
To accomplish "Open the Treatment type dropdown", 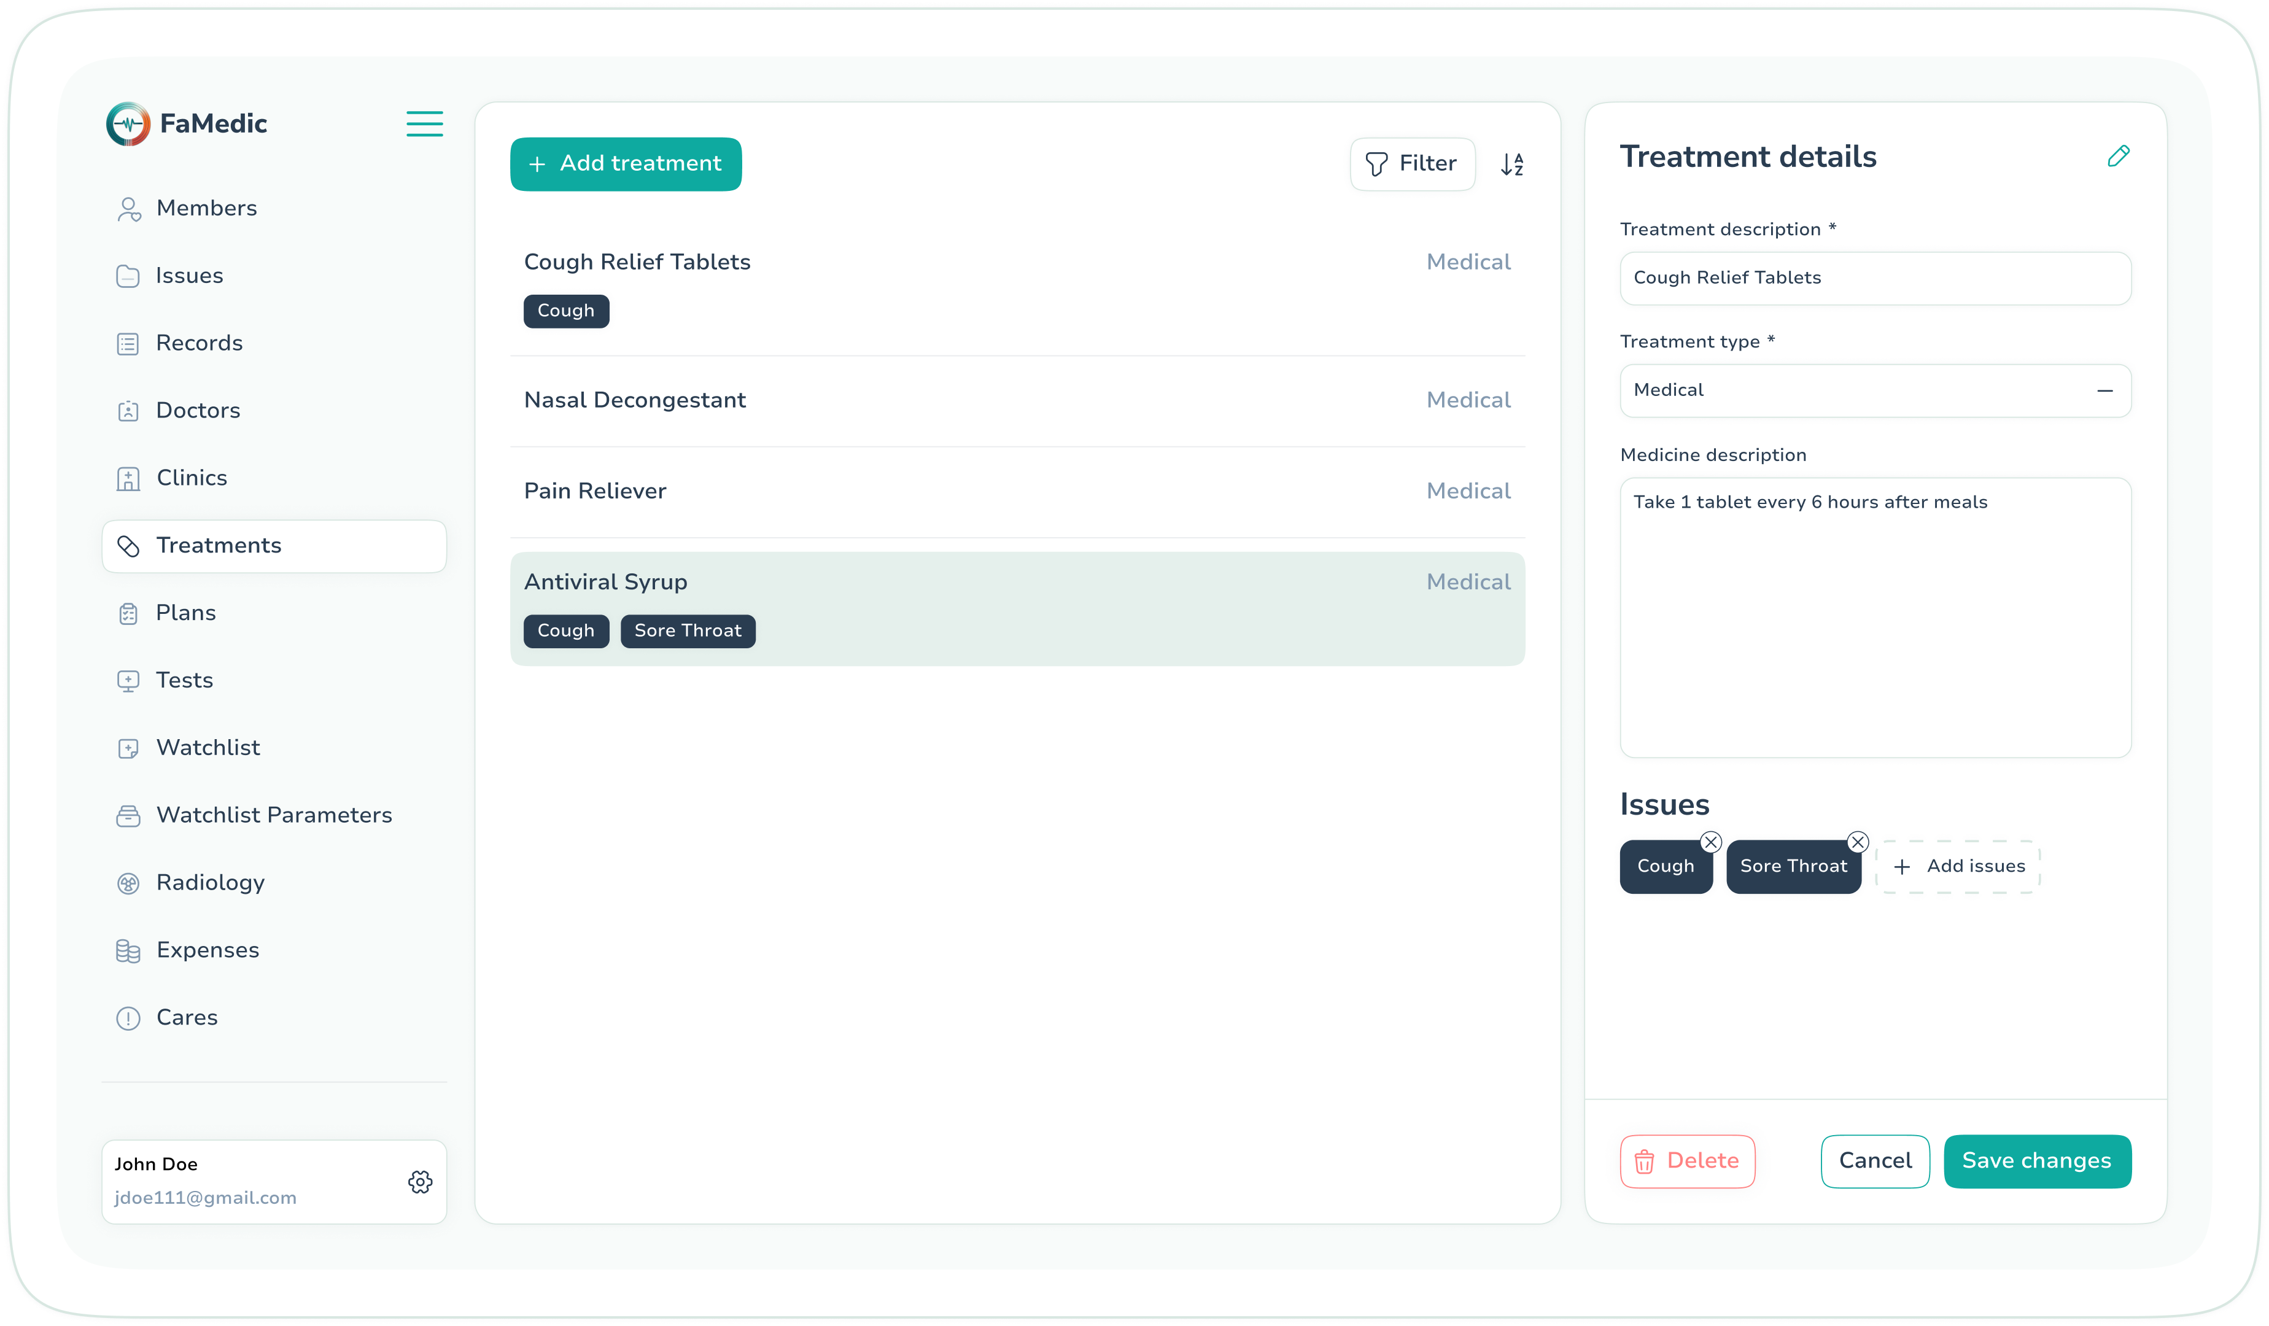I will click(x=1875, y=390).
